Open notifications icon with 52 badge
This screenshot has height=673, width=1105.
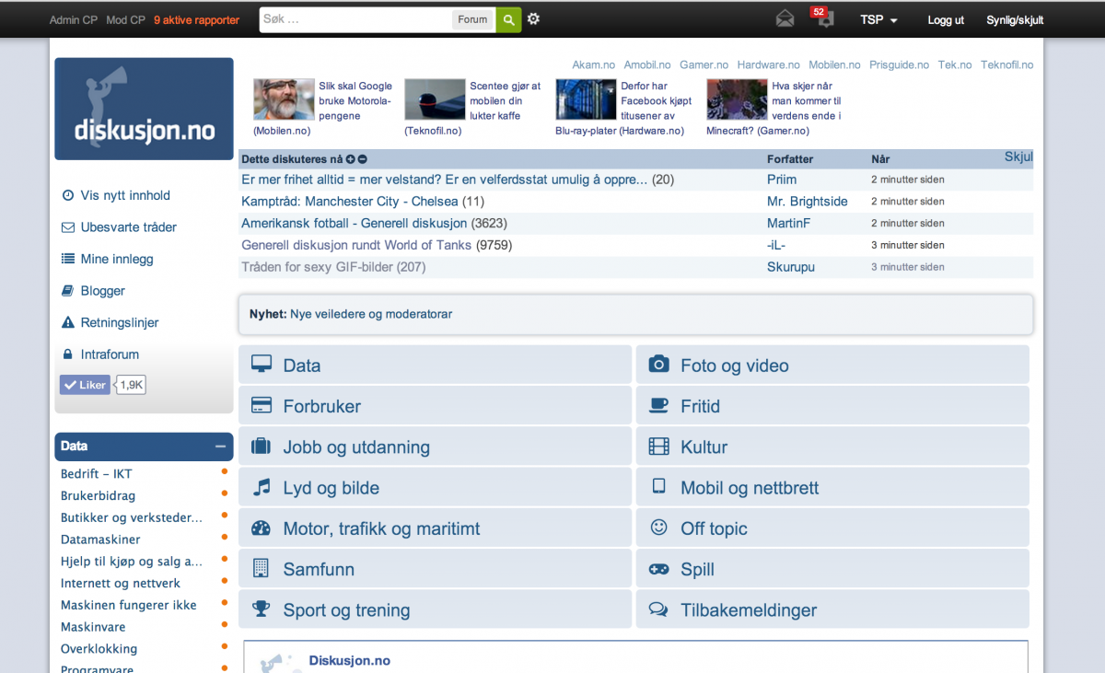[822, 17]
